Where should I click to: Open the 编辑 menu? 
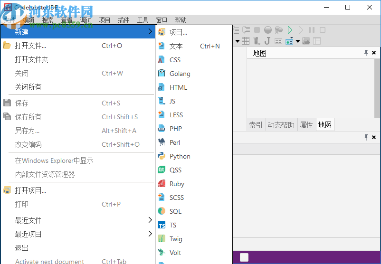tap(29, 20)
